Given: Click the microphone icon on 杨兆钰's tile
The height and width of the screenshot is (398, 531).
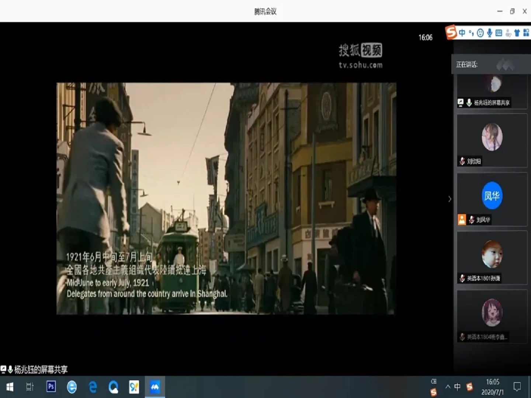Looking at the screenshot, I should (x=469, y=102).
